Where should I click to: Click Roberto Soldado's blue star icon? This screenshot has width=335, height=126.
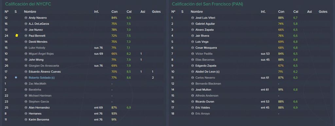(x=16, y=77)
